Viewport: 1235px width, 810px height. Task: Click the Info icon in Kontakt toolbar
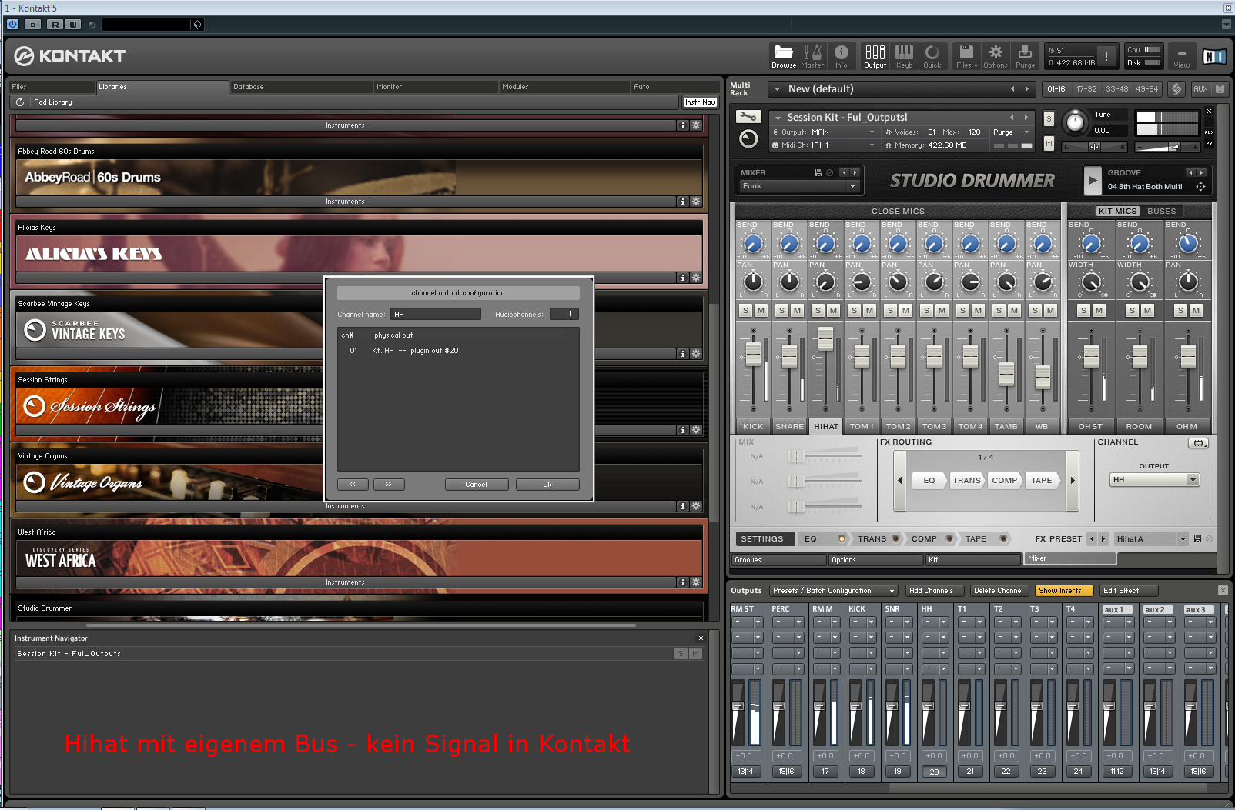[842, 56]
